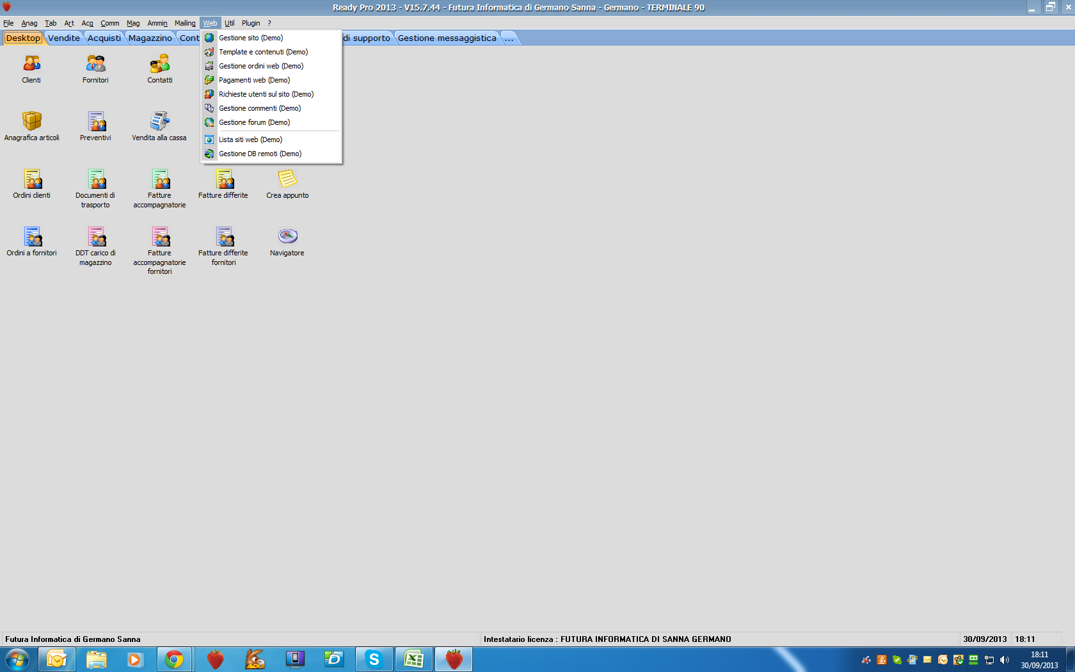Open DDT carico di magazzino icon
The image size is (1075, 672).
95,246
